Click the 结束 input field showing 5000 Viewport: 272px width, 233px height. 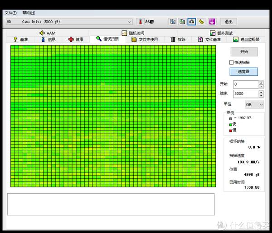pyautogui.click(x=245, y=94)
